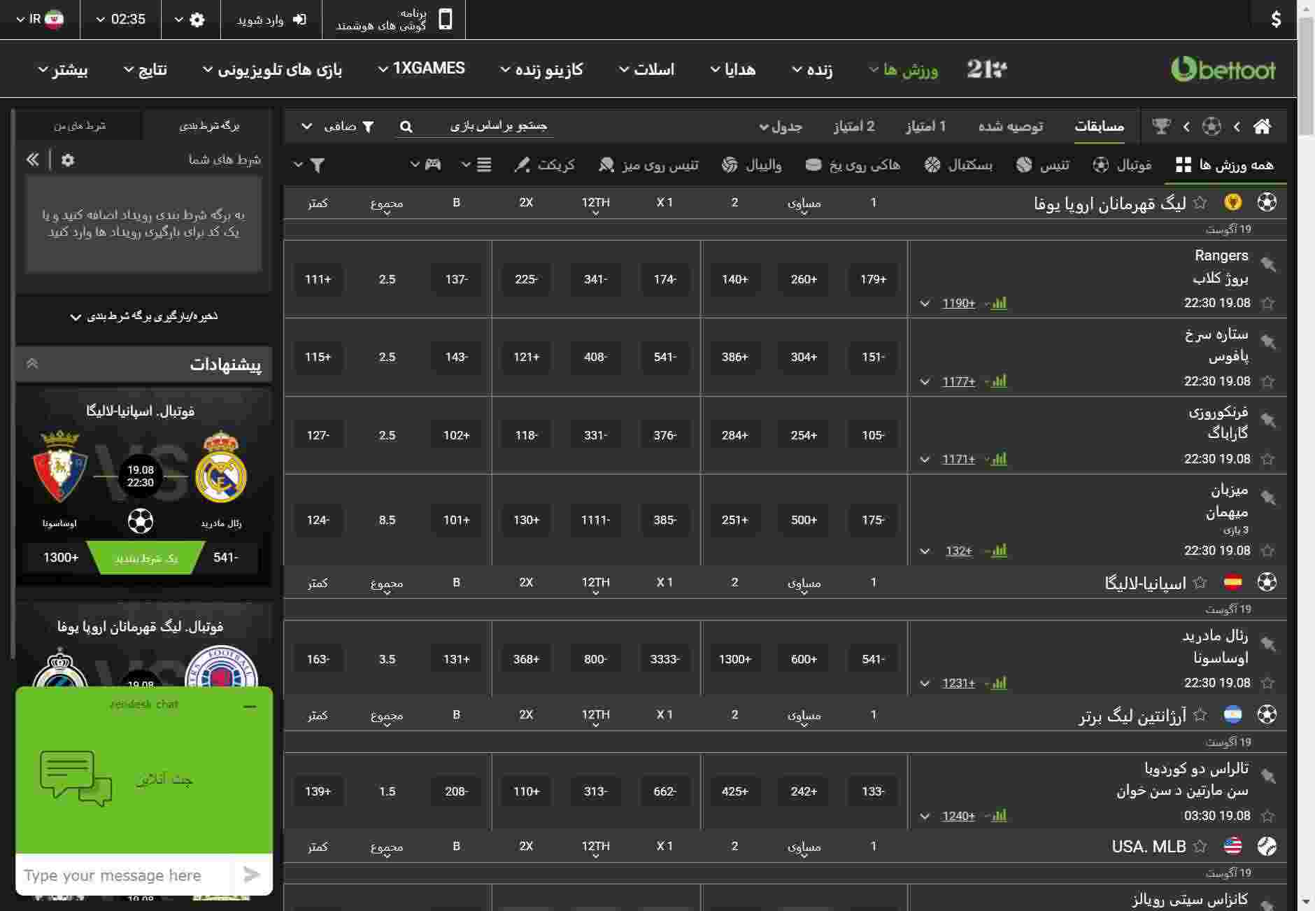Pin the Rangers match with pin icon
Image resolution: width=1315 pixels, height=911 pixels.
[1267, 264]
